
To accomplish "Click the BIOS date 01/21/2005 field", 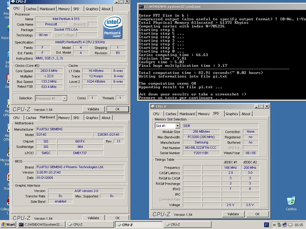I will pos(80,178).
